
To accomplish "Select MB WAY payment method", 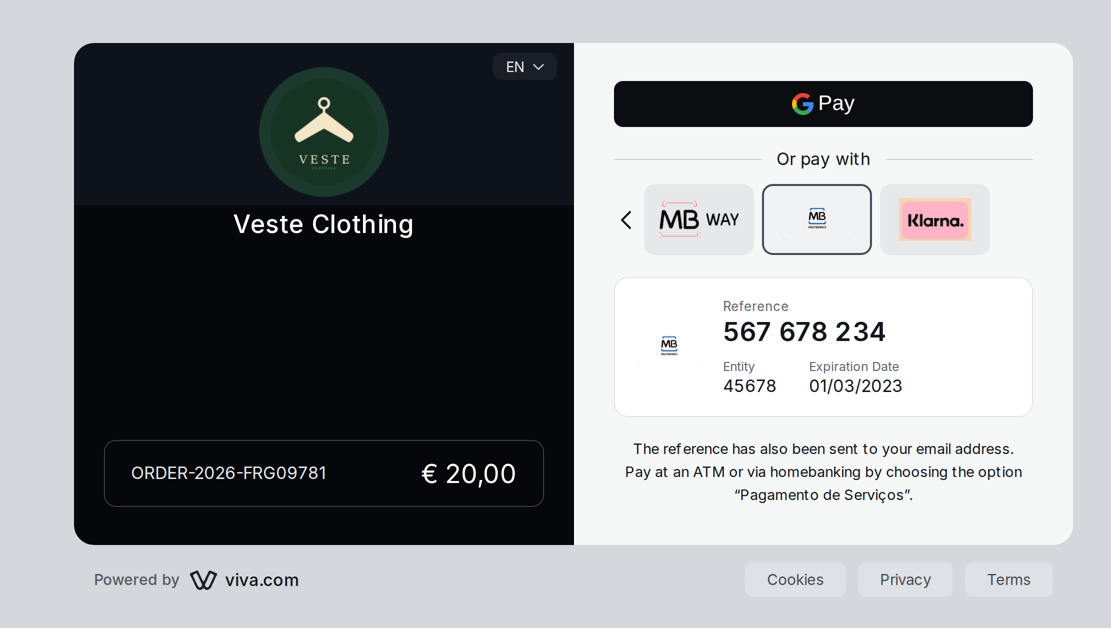I will point(699,219).
